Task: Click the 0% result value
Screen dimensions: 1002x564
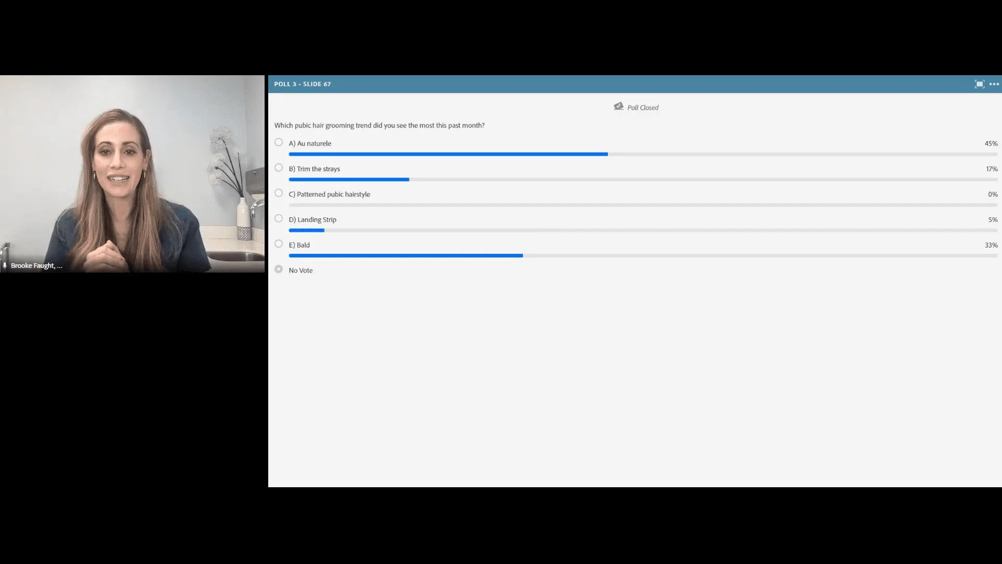Action: pos(993,194)
